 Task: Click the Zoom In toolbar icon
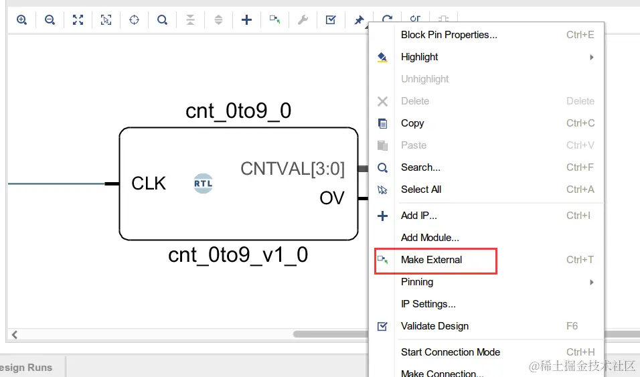pyautogui.click(x=21, y=19)
